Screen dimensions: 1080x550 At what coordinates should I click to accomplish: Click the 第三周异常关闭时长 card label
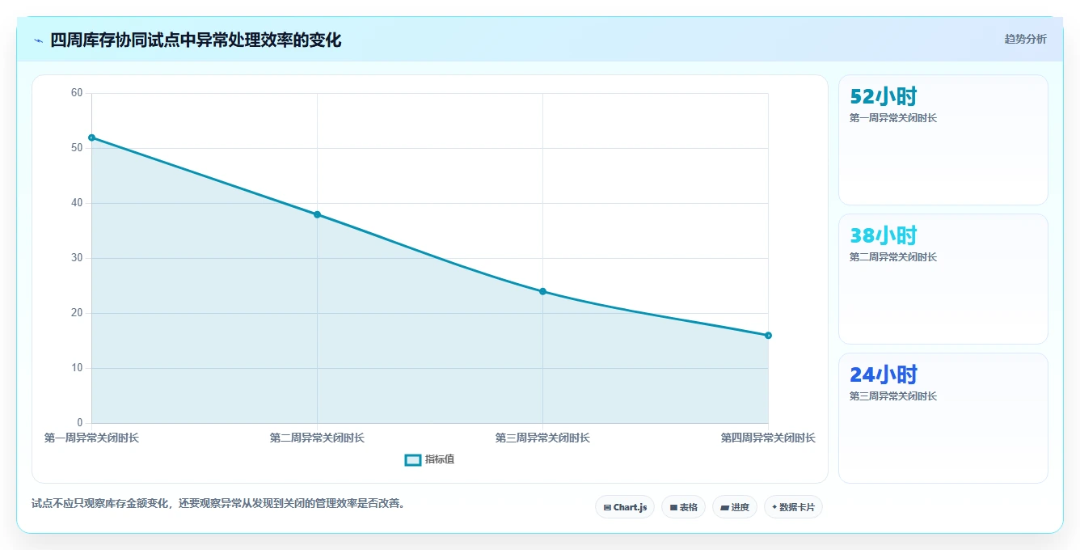893,396
